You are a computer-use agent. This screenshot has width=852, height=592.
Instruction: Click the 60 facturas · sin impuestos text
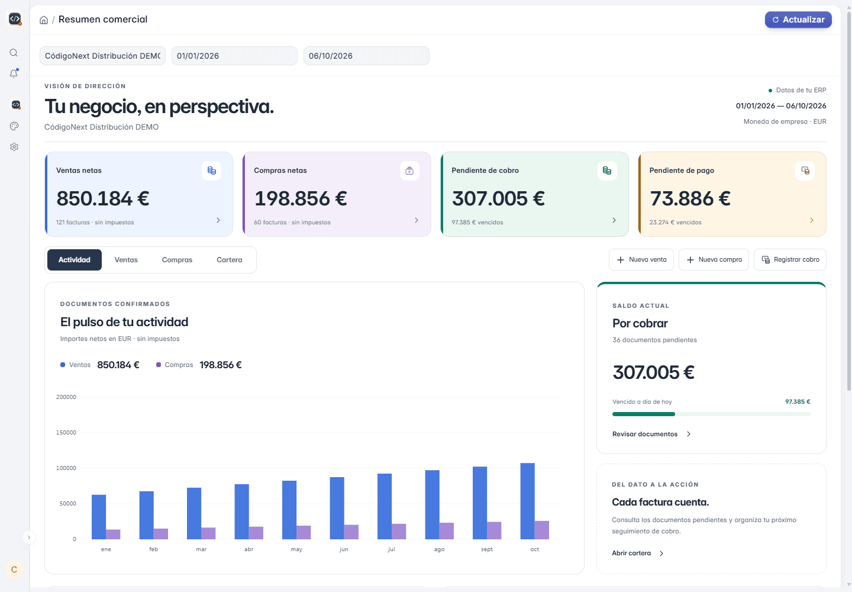coord(292,223)
